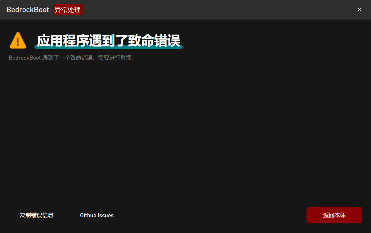Click the orange warning triangle icon
This screenshot has height=233, width=371.
(18, 41)
